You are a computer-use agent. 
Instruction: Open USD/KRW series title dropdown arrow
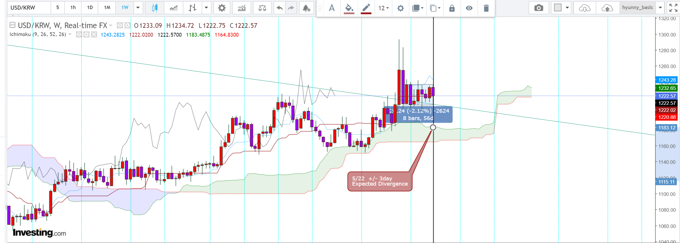tap(111, 26)
